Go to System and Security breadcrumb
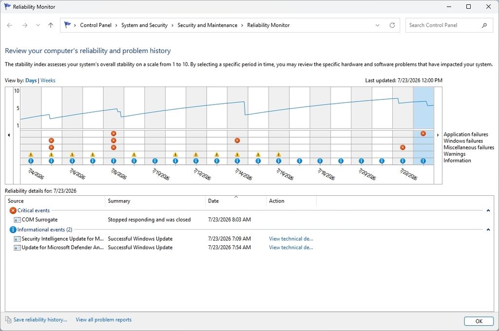Screen dimensions: 499x331 [x=144, y=25]
